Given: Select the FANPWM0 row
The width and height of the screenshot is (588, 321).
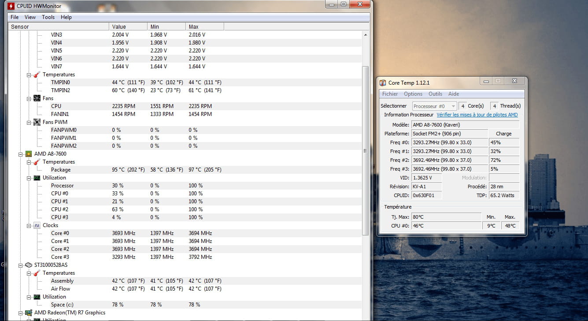Looking at the screenshot, I should tap(185, 130).
